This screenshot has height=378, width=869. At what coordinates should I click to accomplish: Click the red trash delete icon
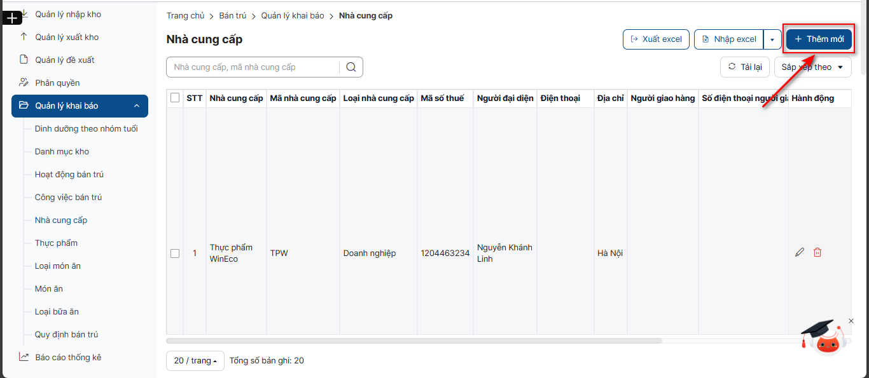tap(817, 252)
